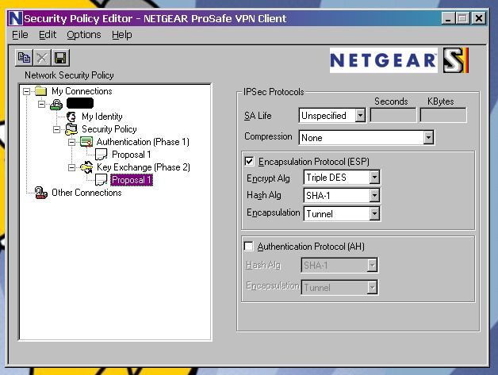Click the SA Life KBytes input field
Image resolution: width=498 pixels, height=375 pixels.
pyautogui.click(x=443, y=115)
